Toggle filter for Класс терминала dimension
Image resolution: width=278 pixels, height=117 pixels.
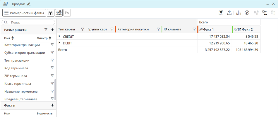[x=52, y=84]
